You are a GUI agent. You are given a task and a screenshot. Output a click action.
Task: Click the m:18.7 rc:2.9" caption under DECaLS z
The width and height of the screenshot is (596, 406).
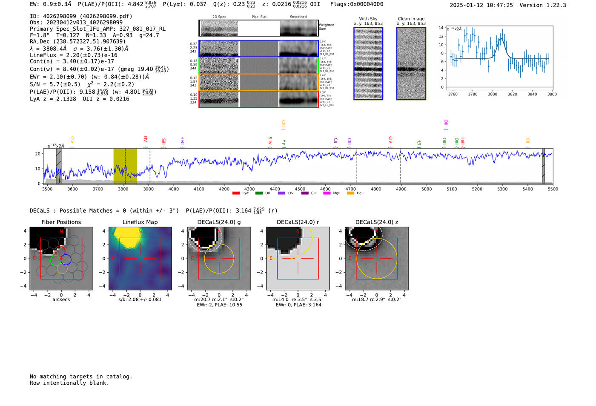point(377,299)
